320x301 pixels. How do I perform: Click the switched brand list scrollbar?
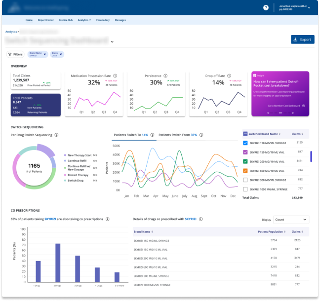[311, 156]
